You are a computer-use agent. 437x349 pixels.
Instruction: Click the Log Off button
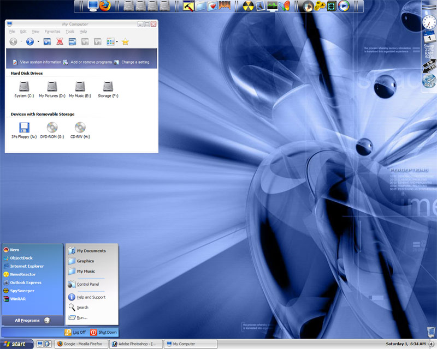75,332
